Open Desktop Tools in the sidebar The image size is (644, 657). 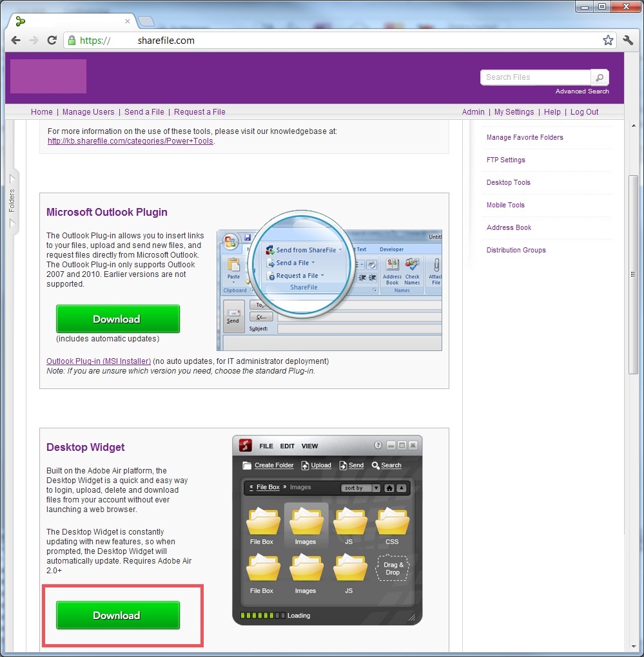[508, 183]
